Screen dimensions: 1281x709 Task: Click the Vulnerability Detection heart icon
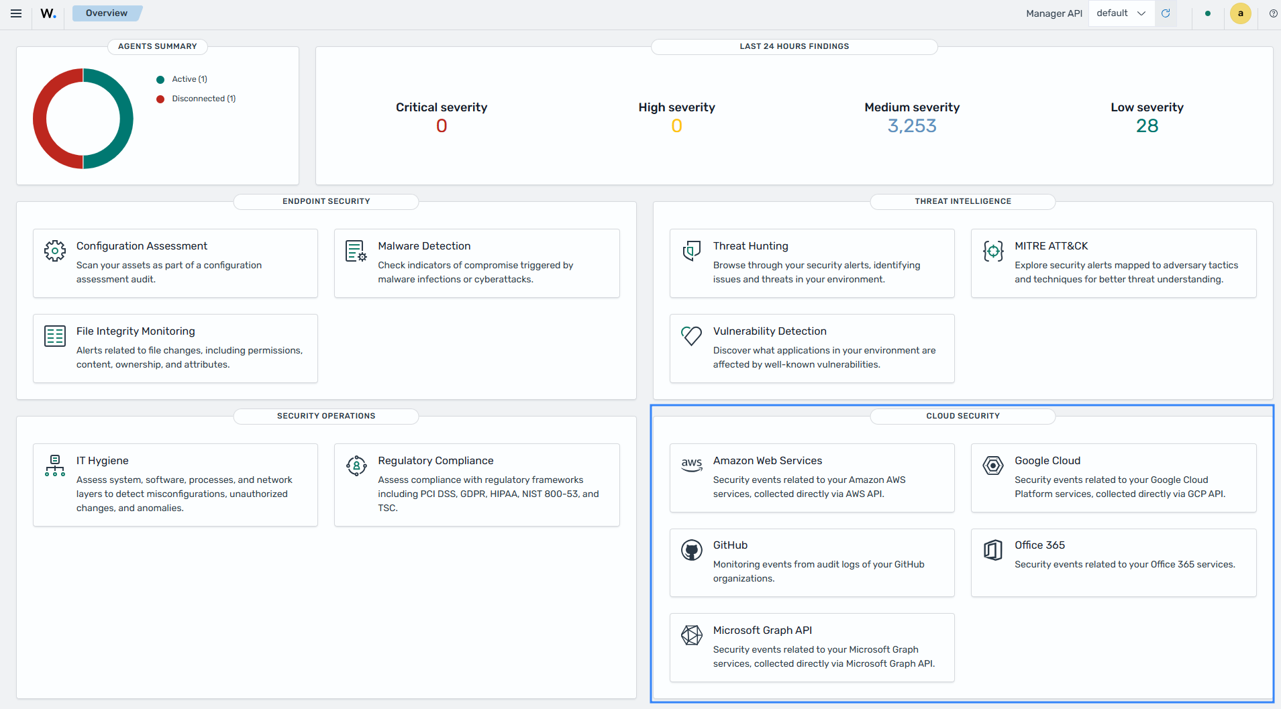coord(692,335)
